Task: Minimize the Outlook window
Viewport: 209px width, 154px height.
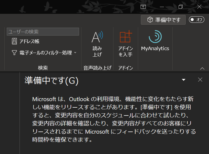Action: click(162, 7)
